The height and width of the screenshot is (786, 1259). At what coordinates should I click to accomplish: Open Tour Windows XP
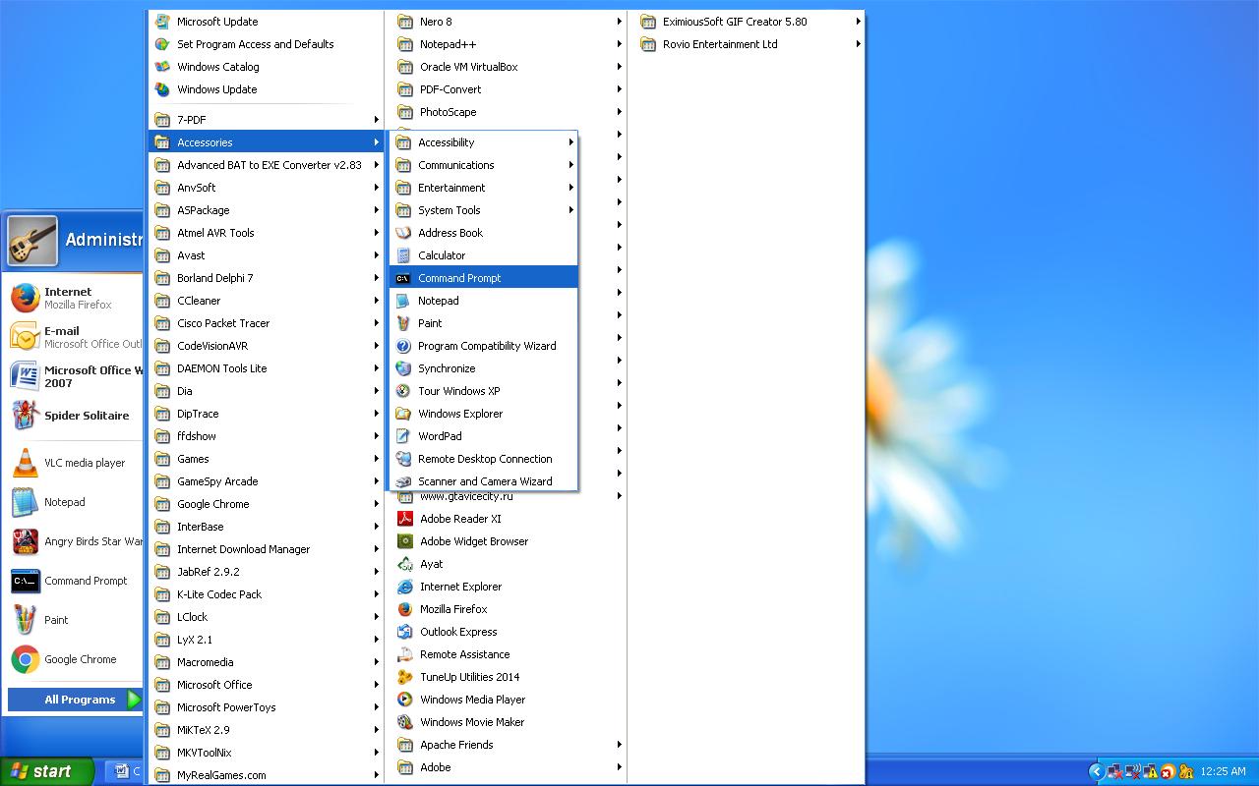coord(483,391)
